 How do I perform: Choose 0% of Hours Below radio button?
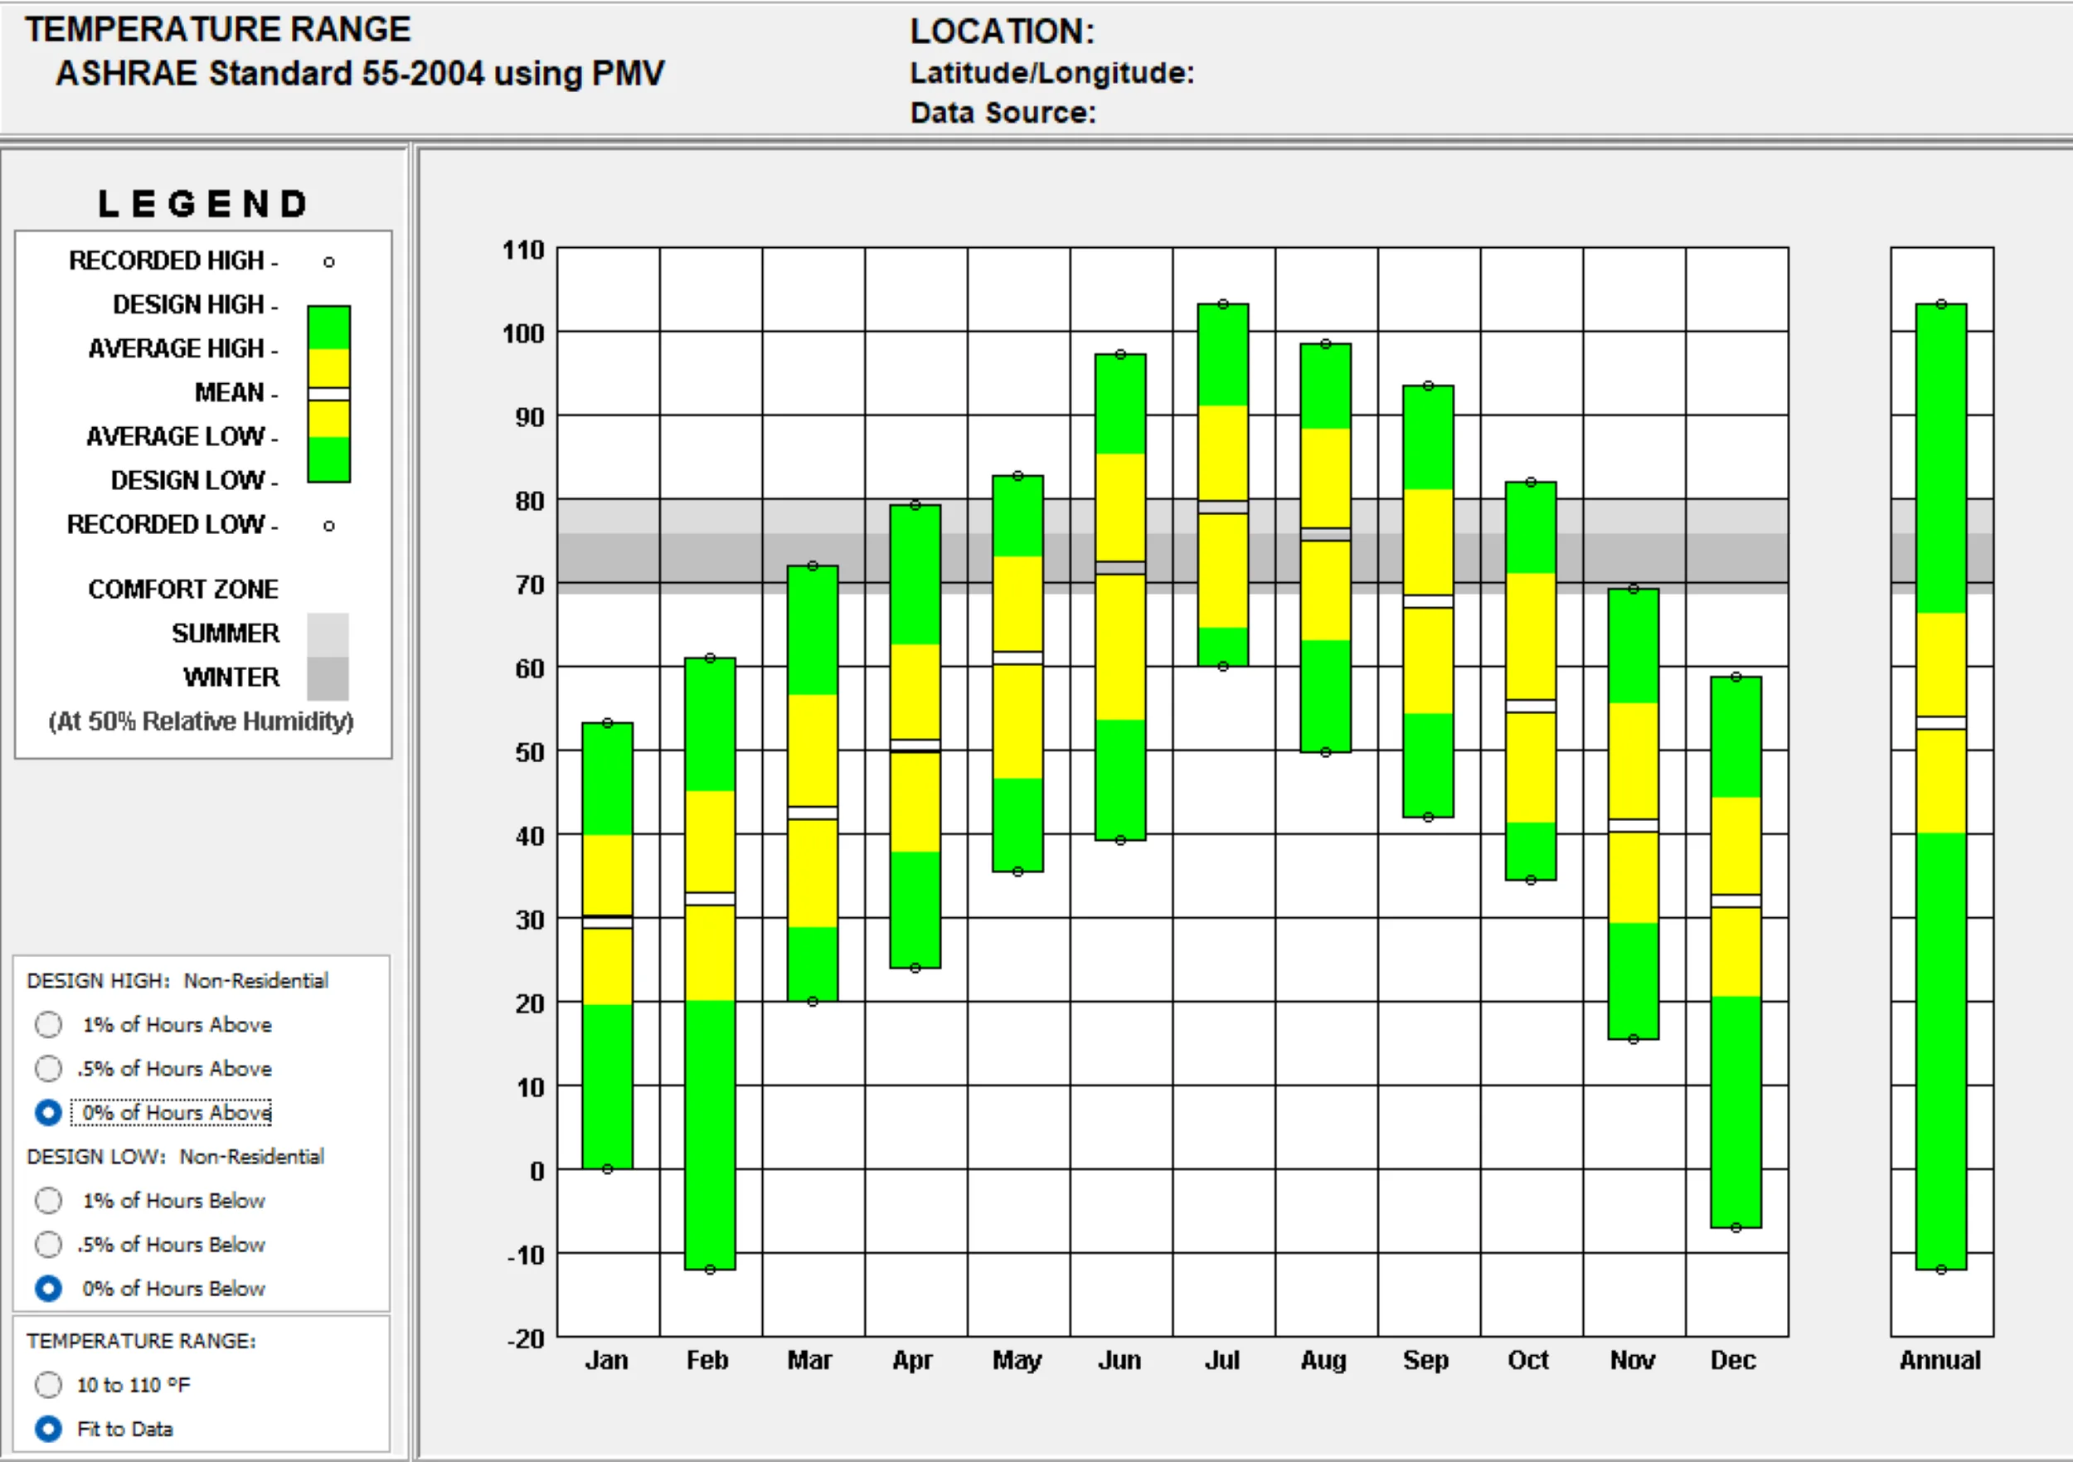coord(49,1289)
